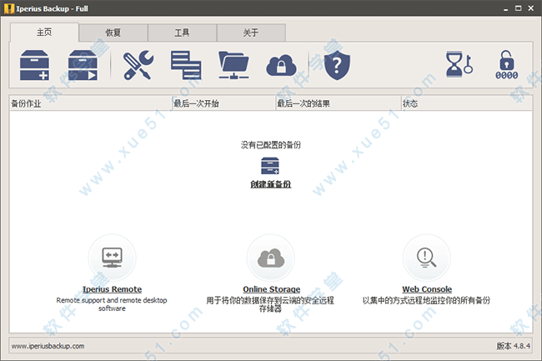Open the Web Console link

click(x=427, y=289)
